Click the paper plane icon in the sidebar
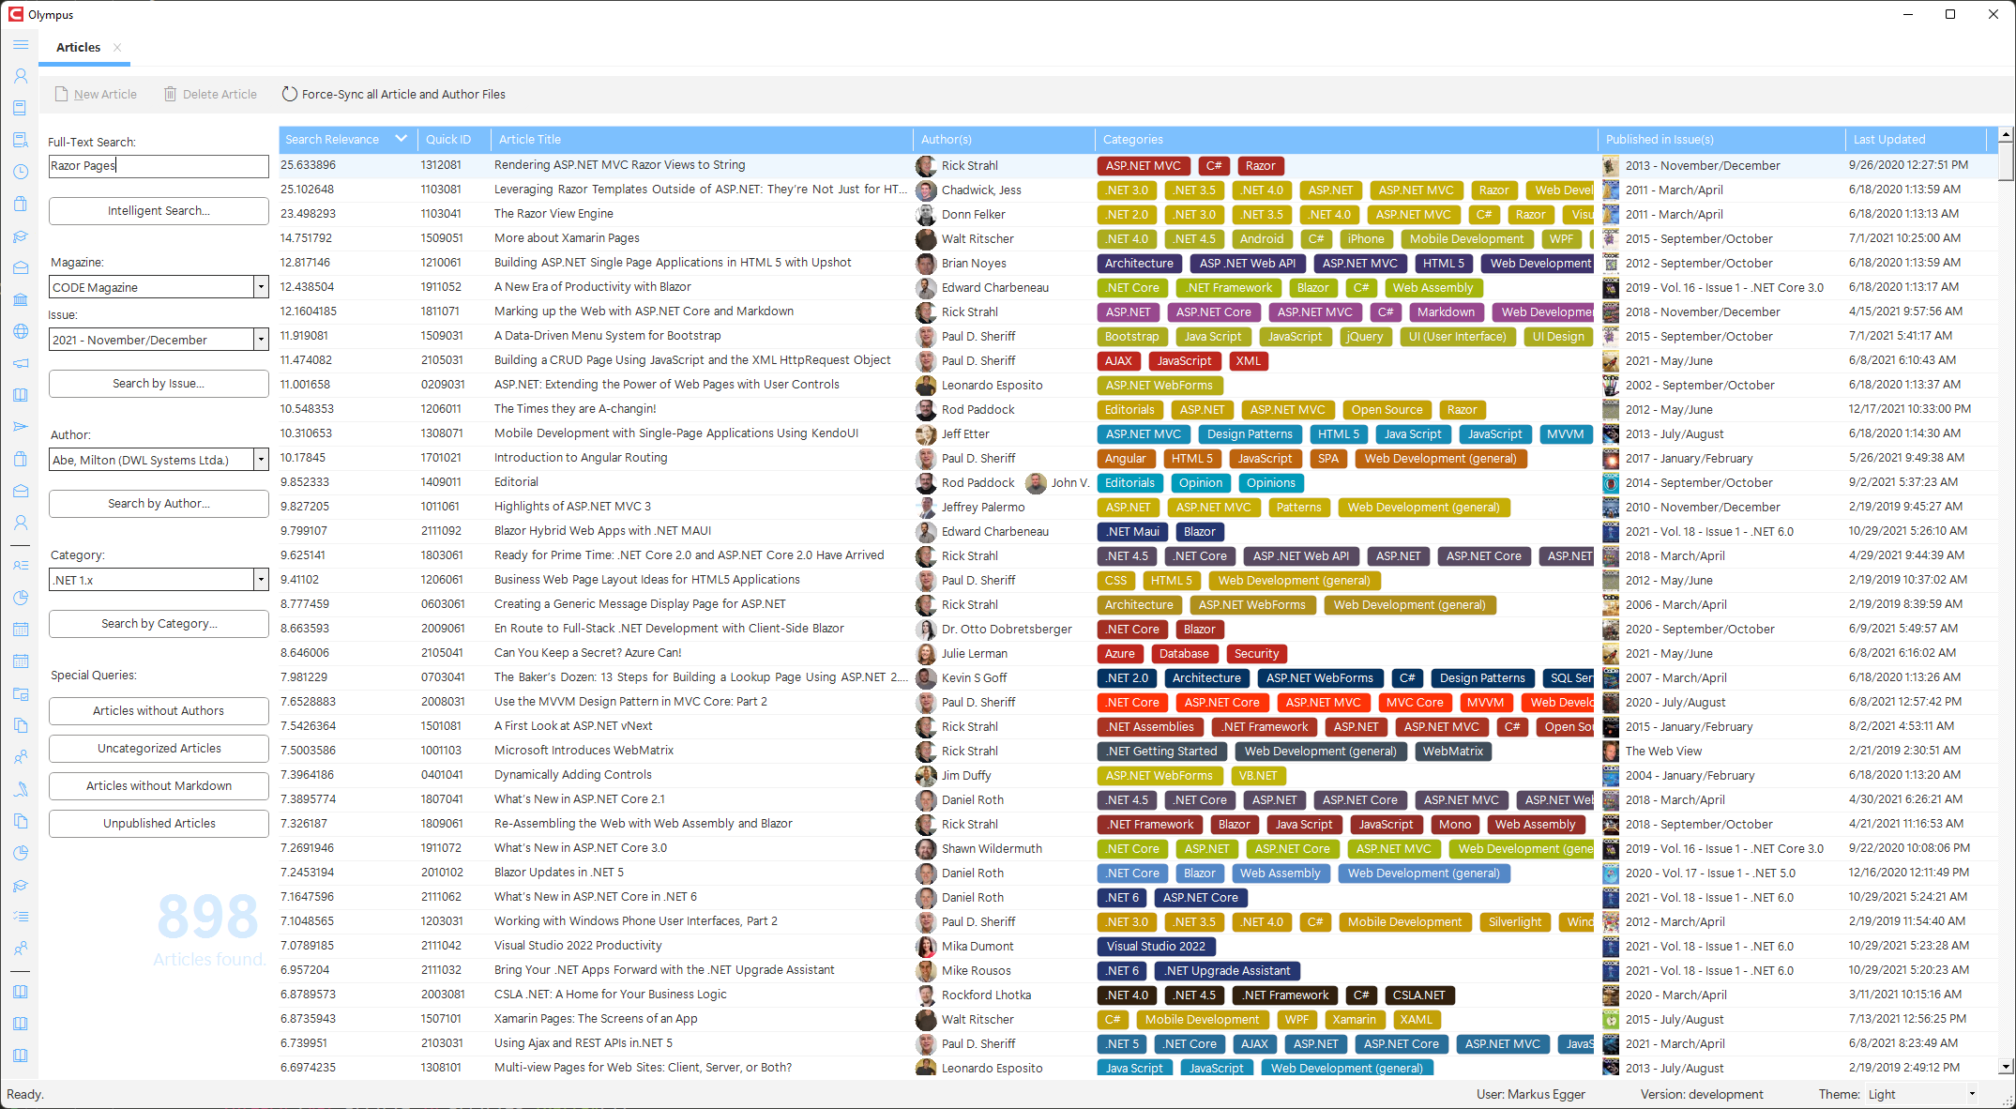2016x1109 pixels. 20,427
